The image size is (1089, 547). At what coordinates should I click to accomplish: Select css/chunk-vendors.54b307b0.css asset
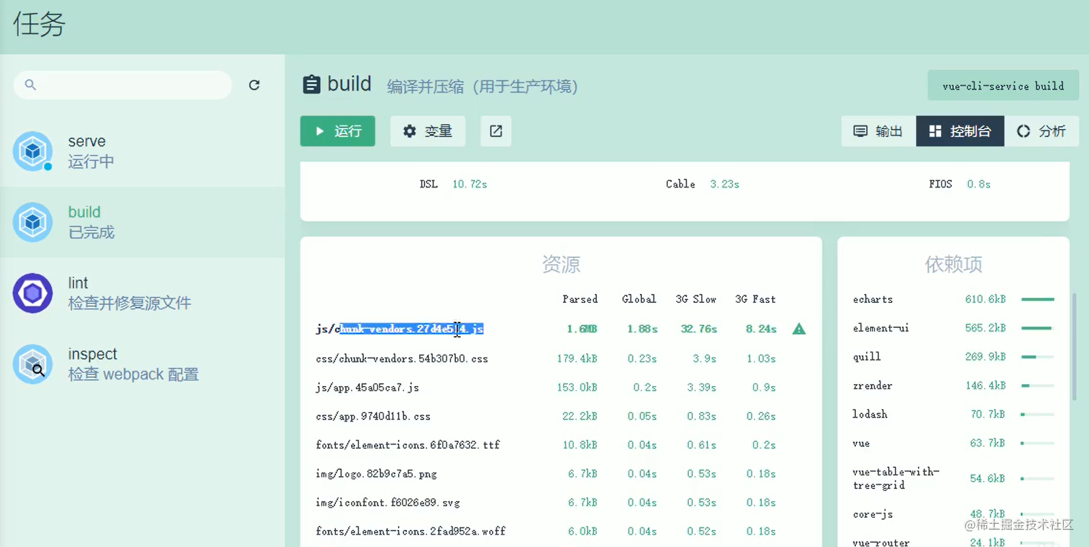click(561, 359)
